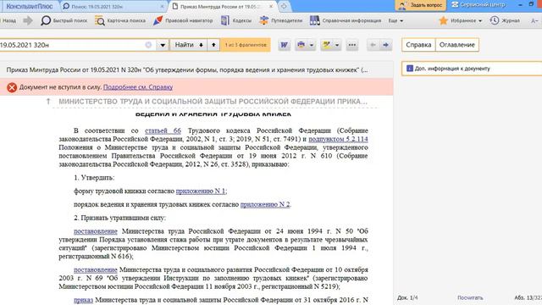
Task: Click the document title bar Приказ Минтруда России
Action: 186,69
